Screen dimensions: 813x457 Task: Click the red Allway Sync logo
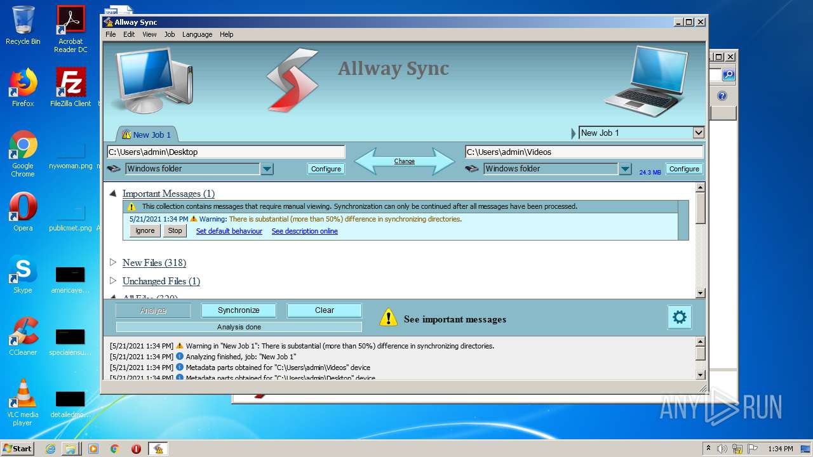pos(292,80)
